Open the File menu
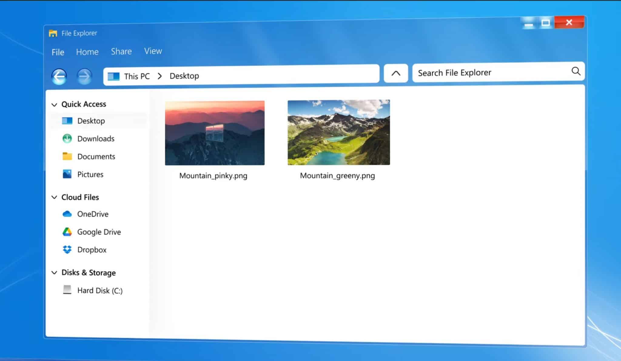This screenshot has width=621, height=361. pyautogui.click(x=57, y=52)
